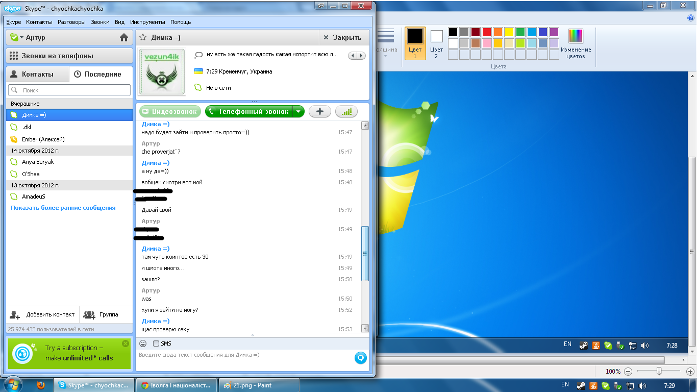Switch to the Контакты tab
The width and height of the screenshot is (697, 392).
coord(37,74)
